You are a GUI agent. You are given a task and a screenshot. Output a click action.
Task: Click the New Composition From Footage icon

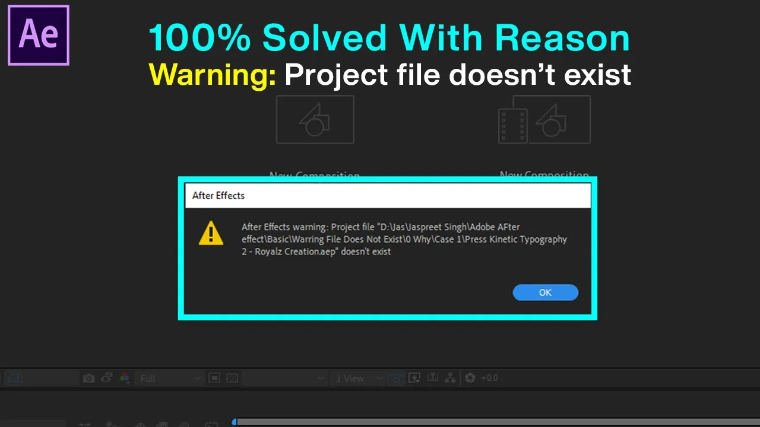(x=544, y=119)
